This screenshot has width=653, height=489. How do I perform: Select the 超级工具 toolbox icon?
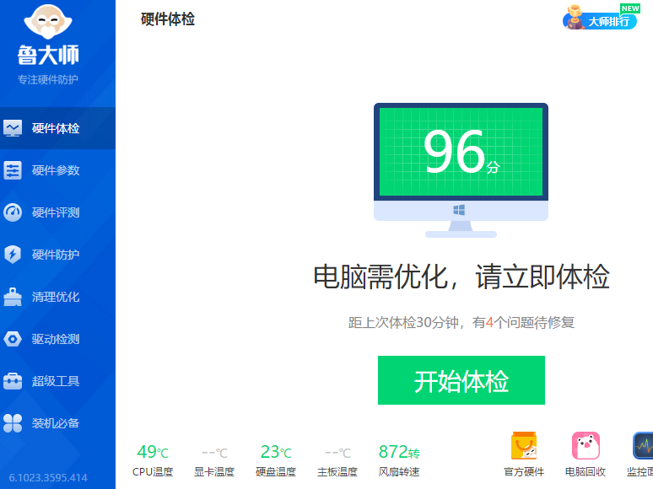[x=13, y=381]
